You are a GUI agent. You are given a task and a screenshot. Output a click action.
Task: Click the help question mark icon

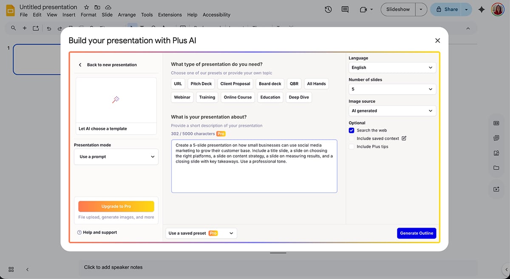(x=79, y=232)
